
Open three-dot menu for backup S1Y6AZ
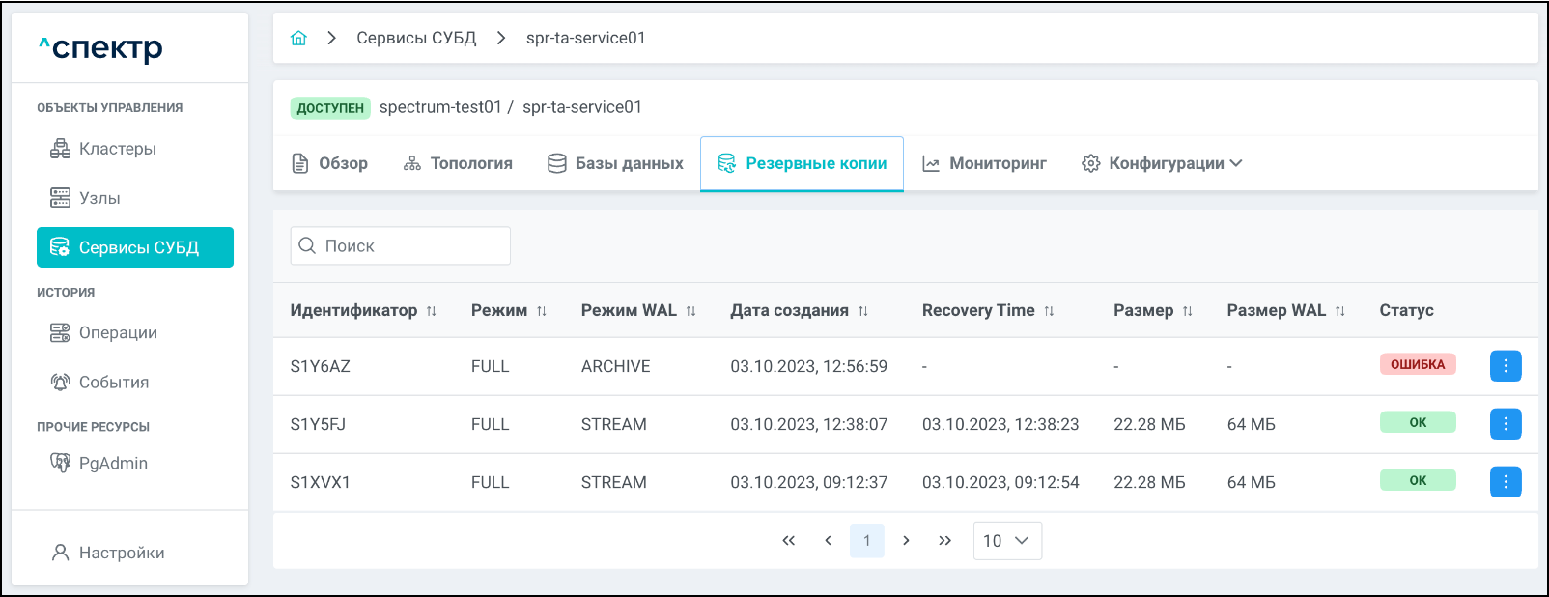point(1505,366)
